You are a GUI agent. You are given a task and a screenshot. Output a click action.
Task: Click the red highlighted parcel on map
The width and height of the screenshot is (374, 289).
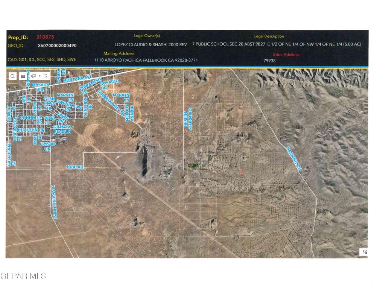click(x=240, y=172)
